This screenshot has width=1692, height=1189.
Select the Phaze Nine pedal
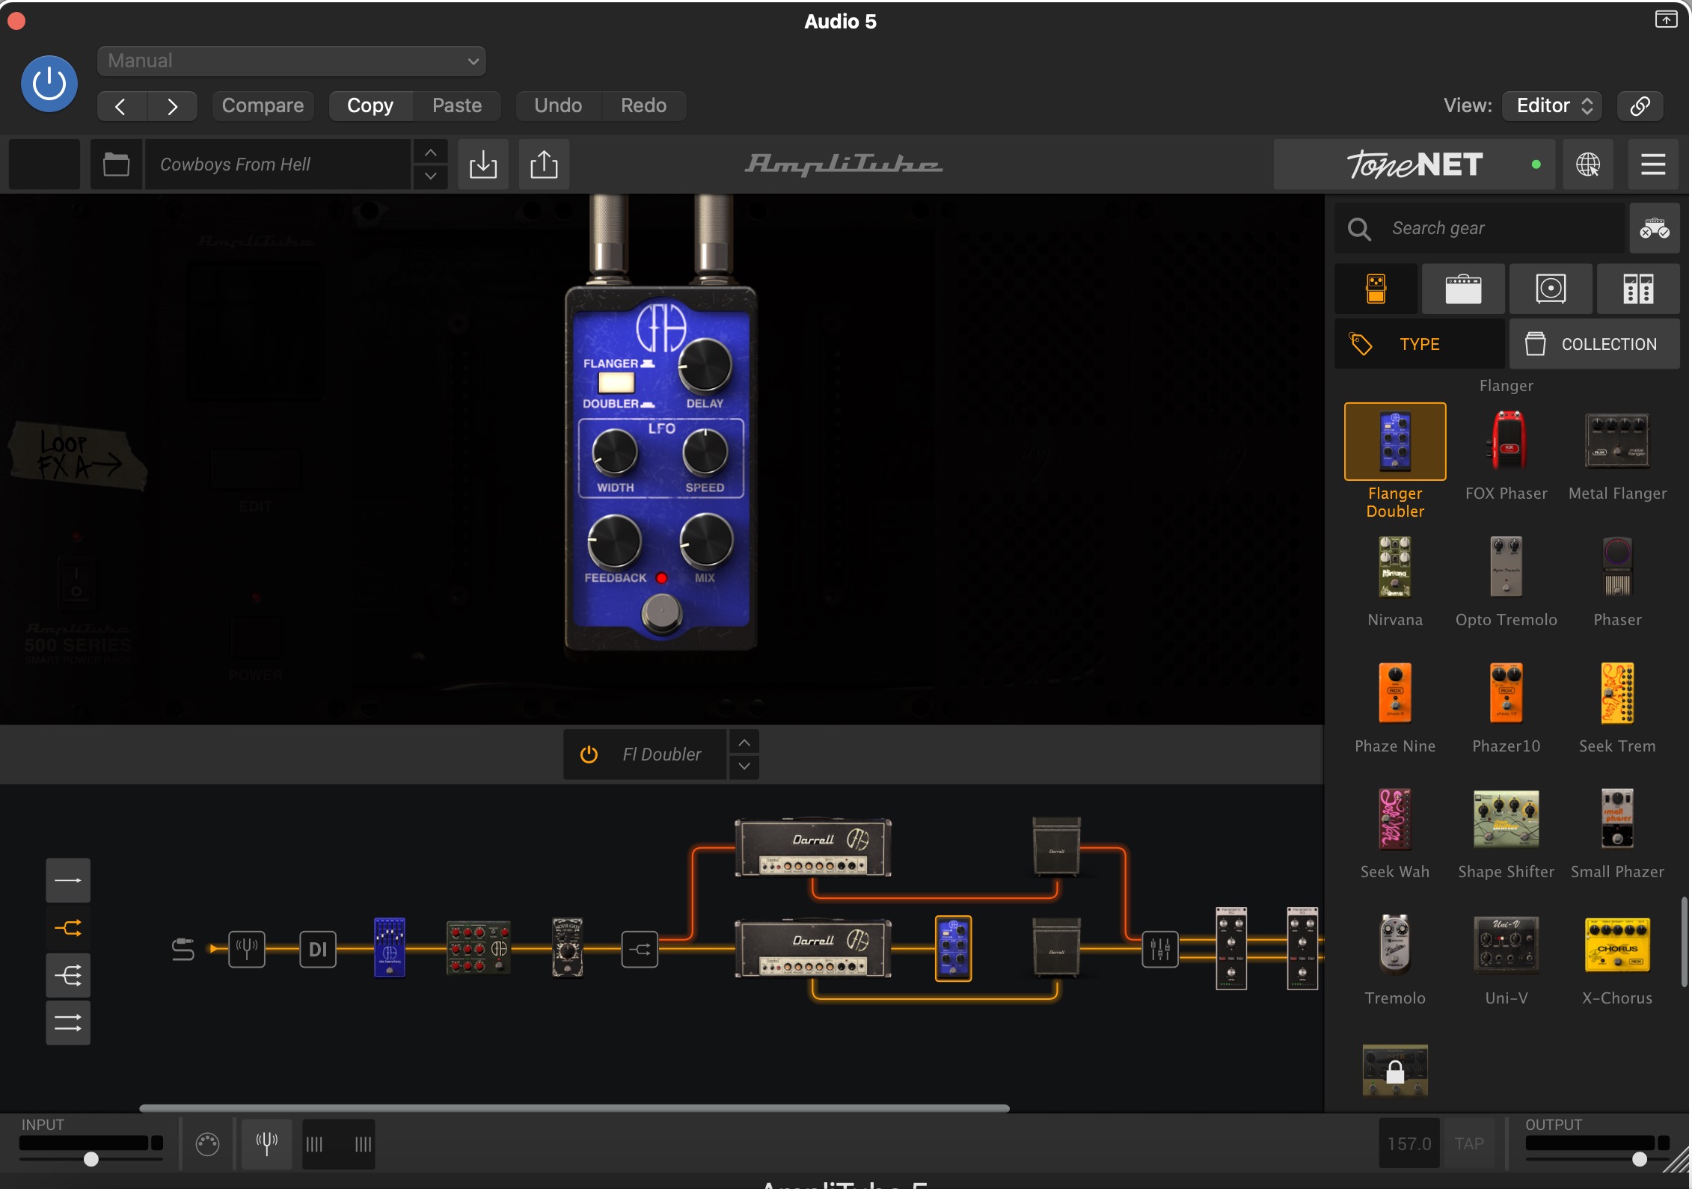pyautogui.click(x=1395, y=693)
